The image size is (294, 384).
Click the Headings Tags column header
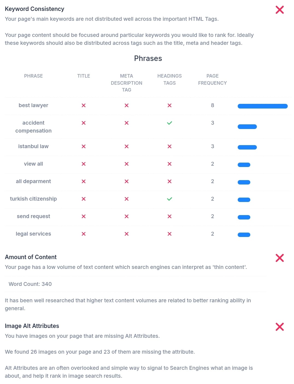click(169, 80)
